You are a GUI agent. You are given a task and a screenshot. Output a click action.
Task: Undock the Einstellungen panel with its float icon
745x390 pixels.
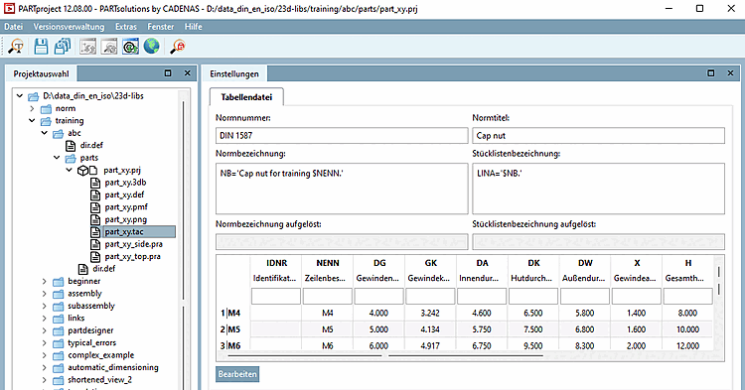click(x=711, y=73)
